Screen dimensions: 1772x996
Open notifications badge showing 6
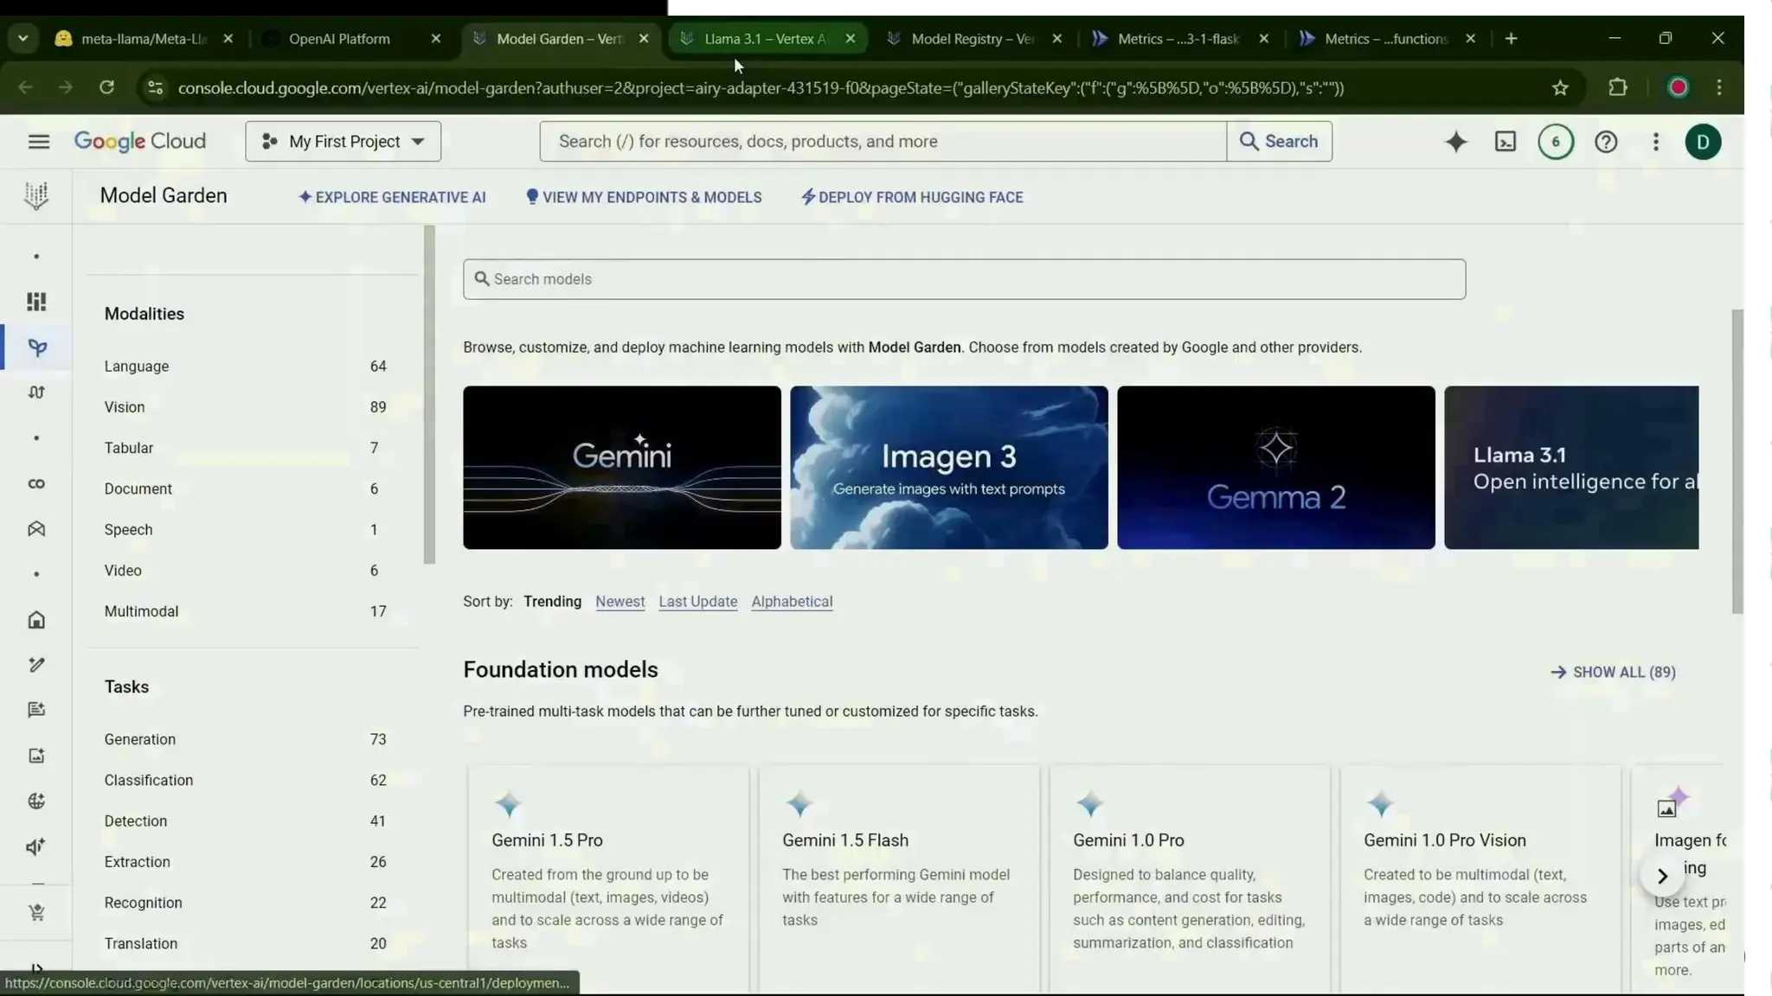click(1556, 142)
